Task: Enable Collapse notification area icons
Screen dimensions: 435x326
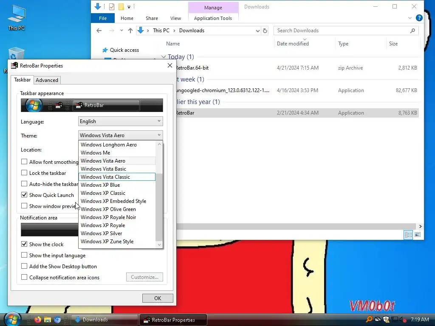Action: coord(24,277)
